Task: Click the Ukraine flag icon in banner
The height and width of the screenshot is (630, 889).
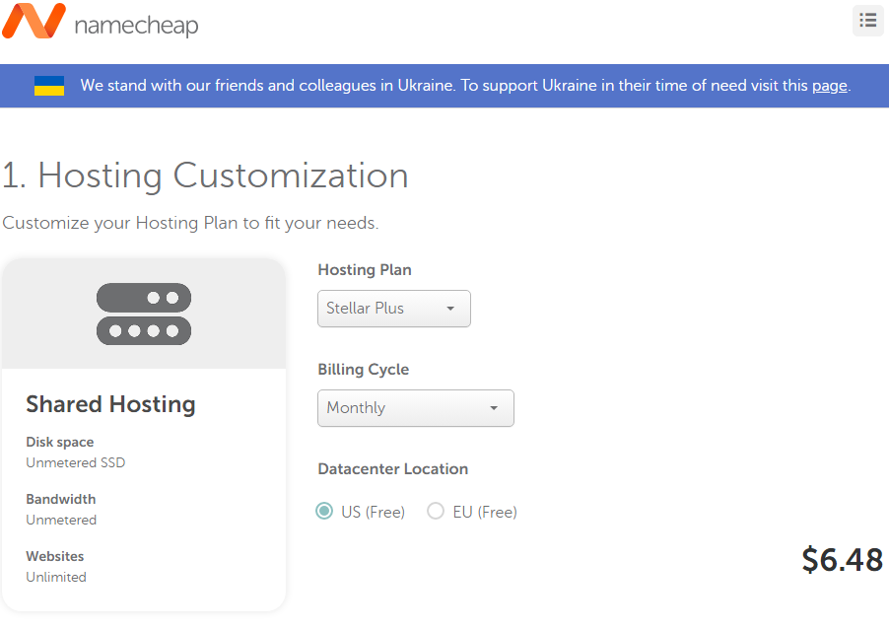Action: coord(49,86)
